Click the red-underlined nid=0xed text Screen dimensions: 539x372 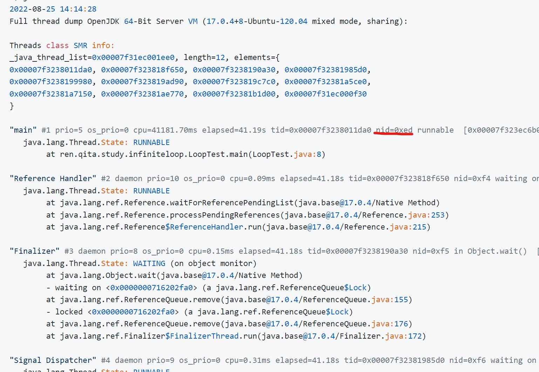(394, 130)
